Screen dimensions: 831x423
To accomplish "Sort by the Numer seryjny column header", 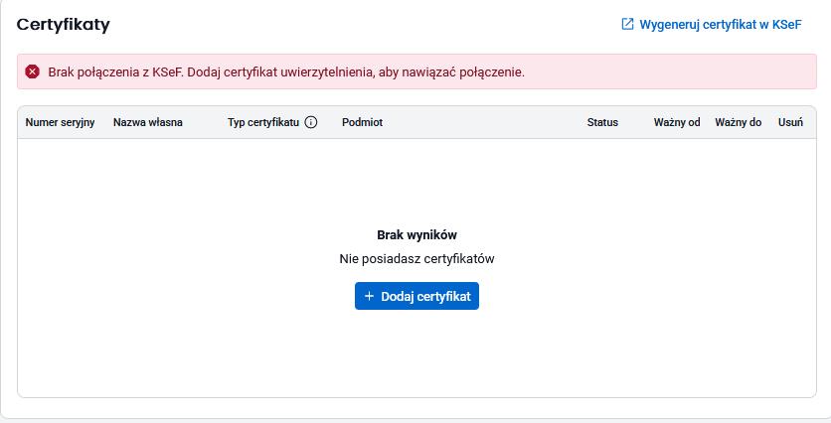I will click(x=60, y=122).
